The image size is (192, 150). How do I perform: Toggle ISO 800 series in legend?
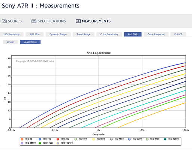coord(99,139)
